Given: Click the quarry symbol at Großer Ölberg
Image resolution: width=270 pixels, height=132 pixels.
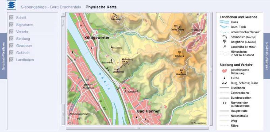Looking at the screenshot, I should point(180,27).
